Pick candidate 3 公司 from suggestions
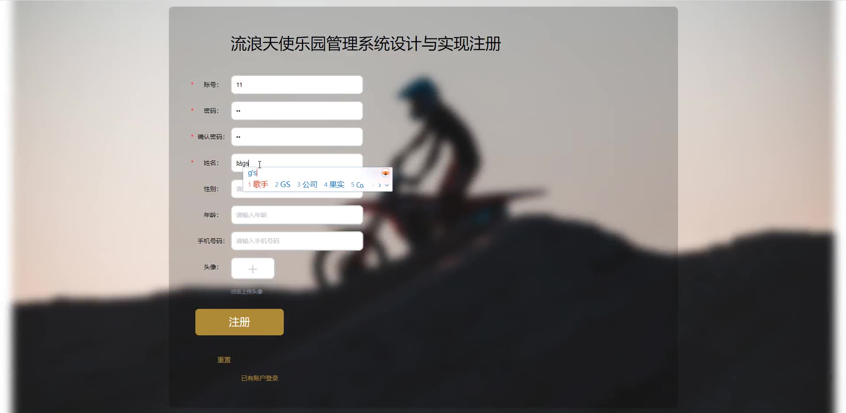The width and height of the screenshot is (846, 413). click(307, 184)
